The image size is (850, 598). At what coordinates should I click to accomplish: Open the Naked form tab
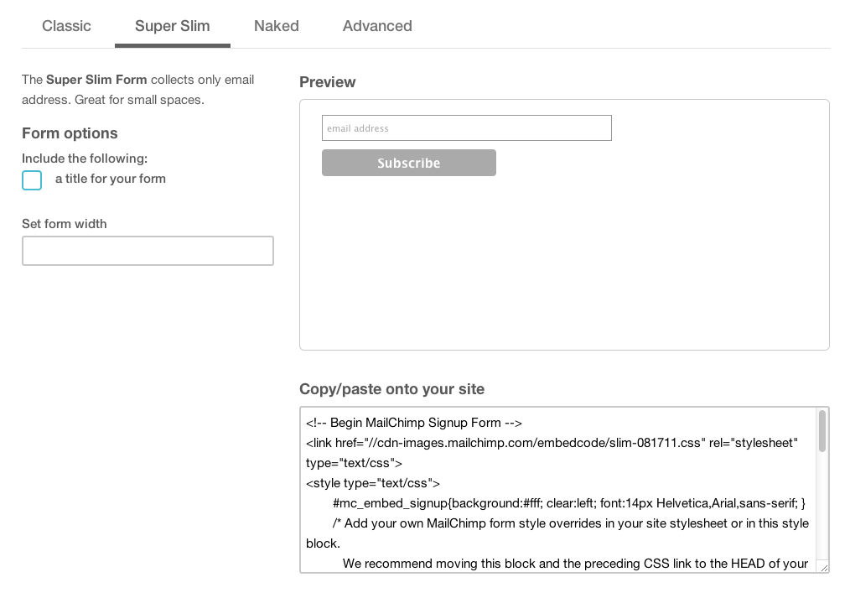[x=276, y=26]
